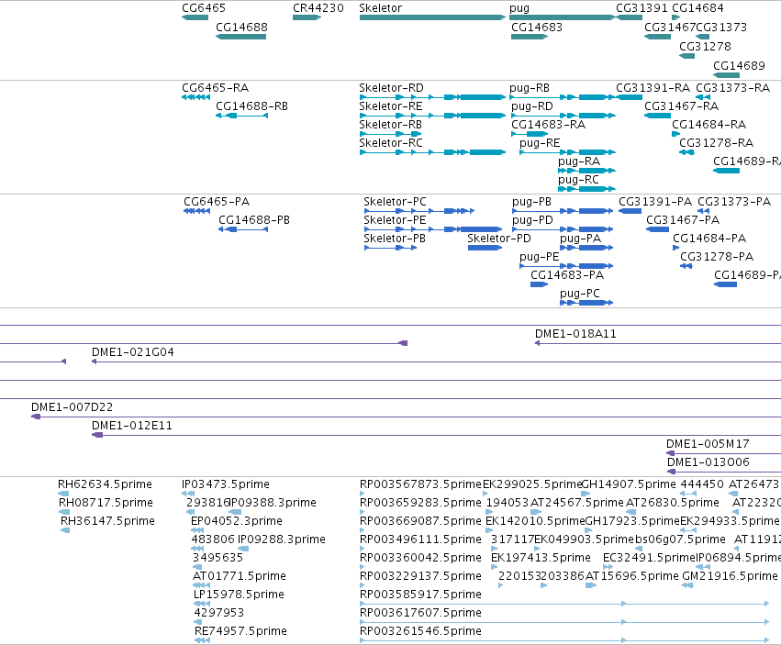The image size is (781, 645).
Task: Click the RH08717.5prime EST label
Action: [106, 503]
